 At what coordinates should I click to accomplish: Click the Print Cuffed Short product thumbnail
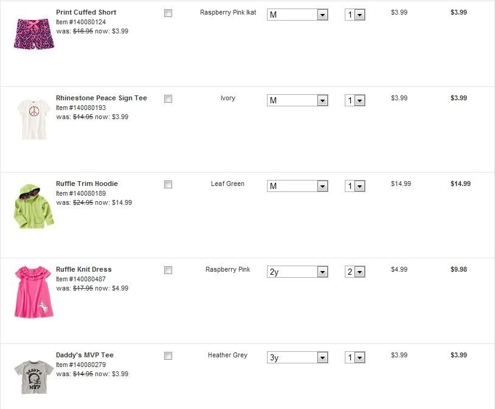[33, 33]
